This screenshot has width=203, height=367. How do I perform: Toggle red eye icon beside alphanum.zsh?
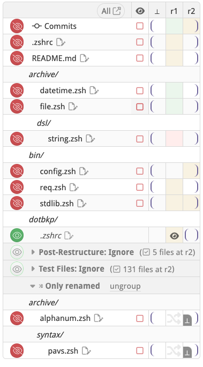click(17, 318)
